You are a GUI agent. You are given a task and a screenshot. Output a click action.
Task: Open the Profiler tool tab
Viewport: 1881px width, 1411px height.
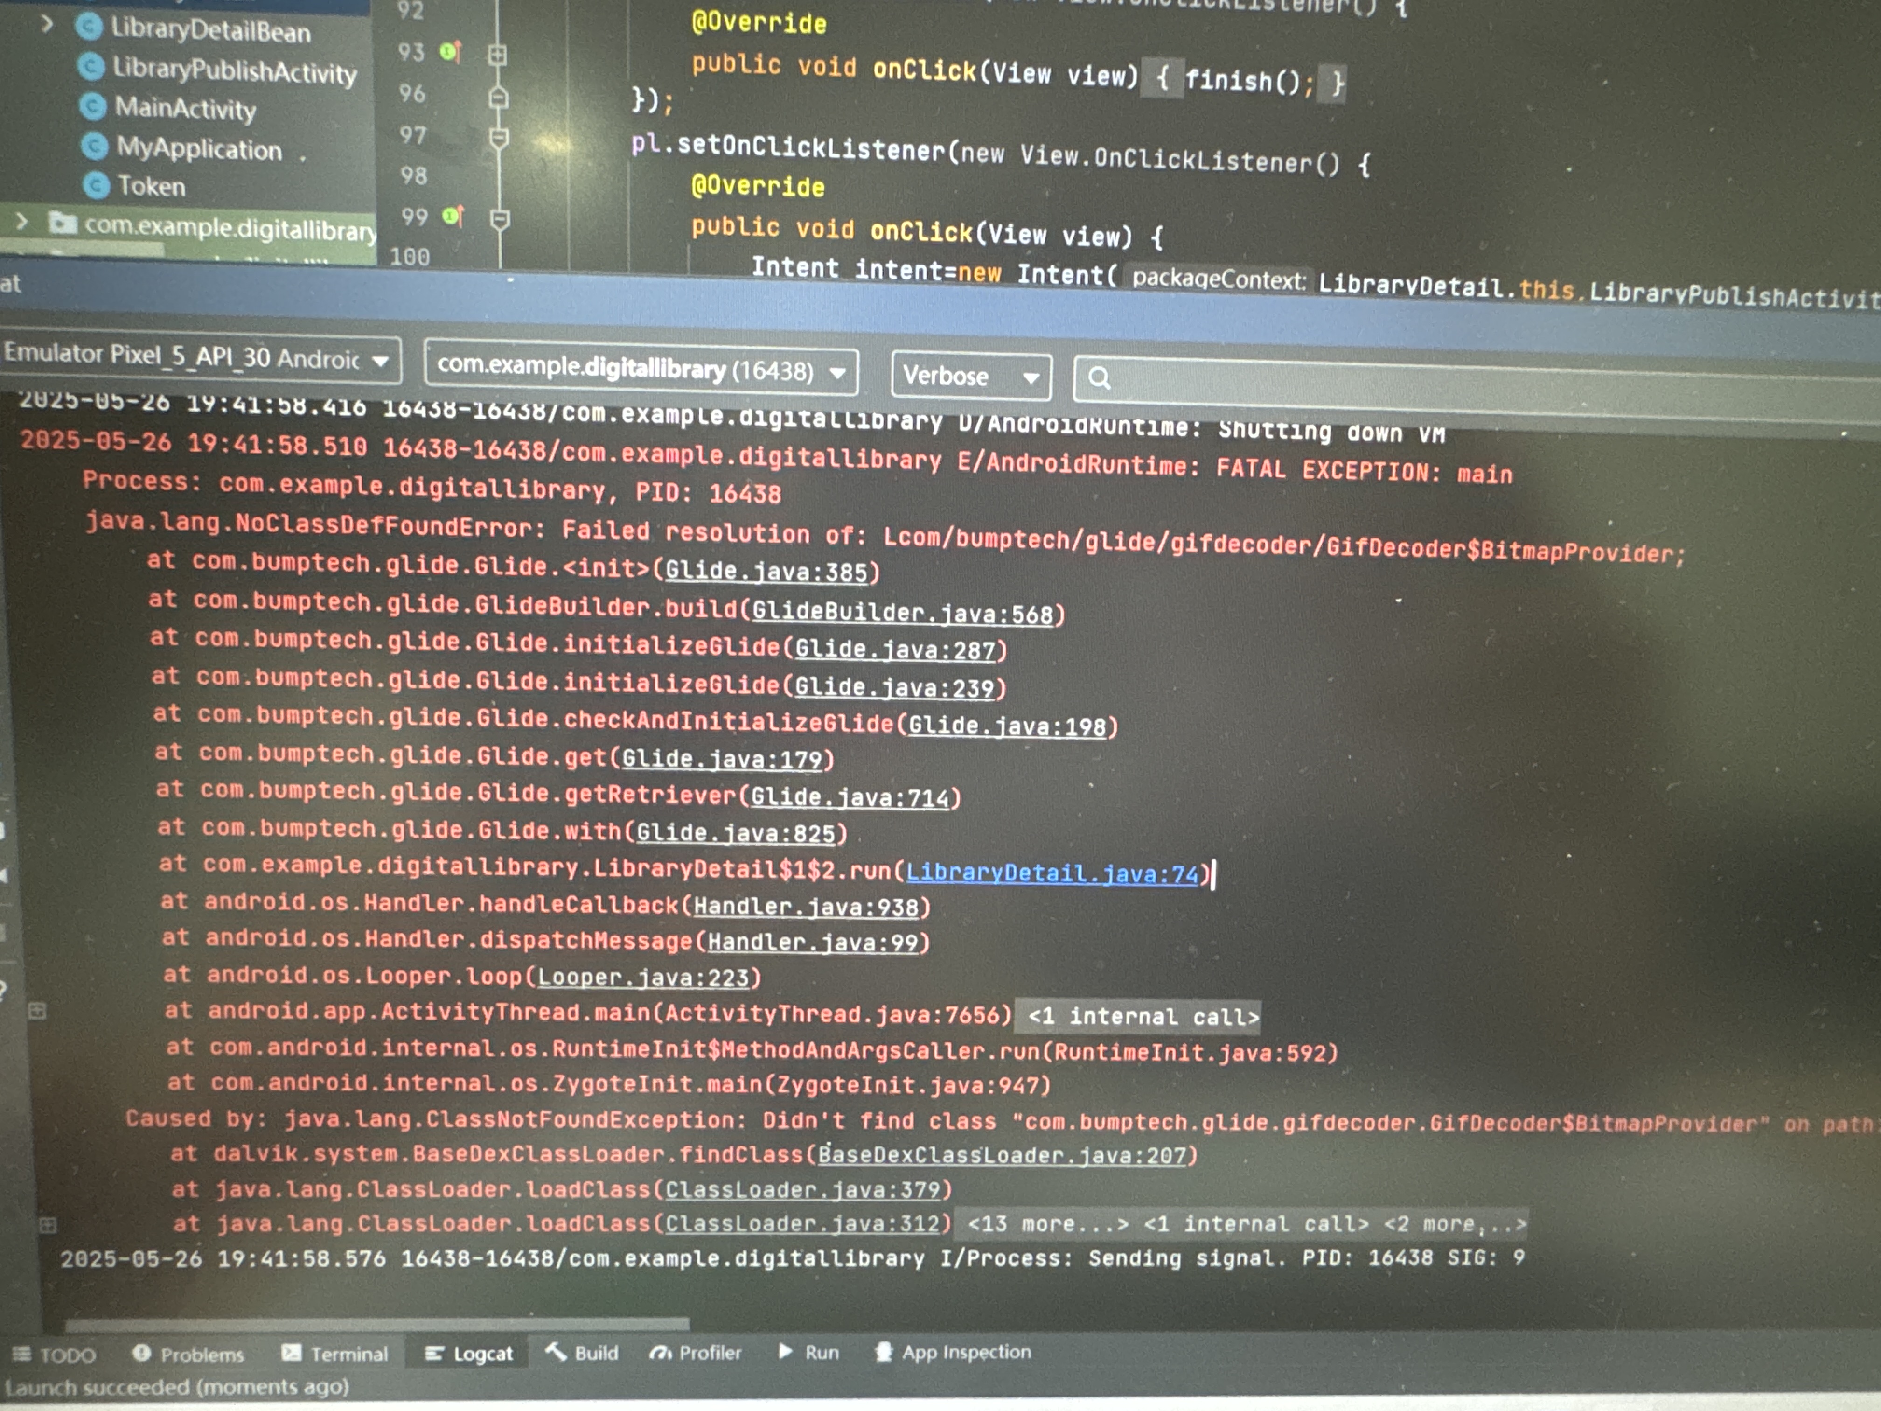click(x=696, y=1352)
